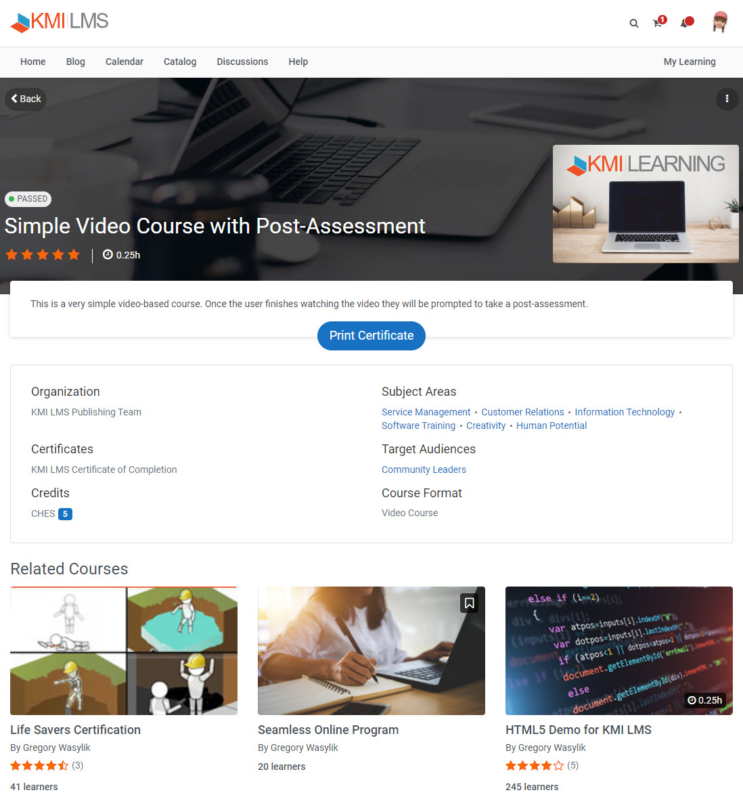Open the Seamless Online Program course title
Image resolution: width=743 pixels, height=801 pixels.
coord(328,730)
